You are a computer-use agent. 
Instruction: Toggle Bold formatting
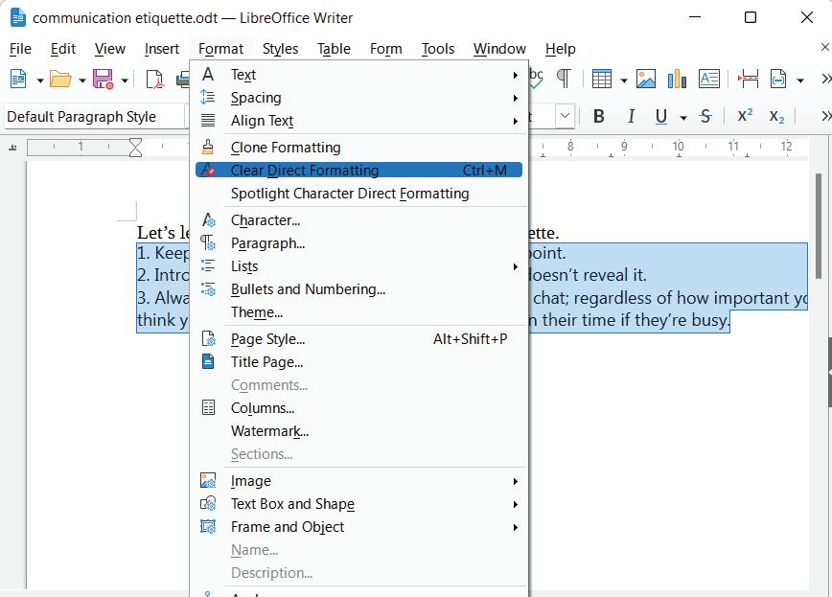coord(598,116)
